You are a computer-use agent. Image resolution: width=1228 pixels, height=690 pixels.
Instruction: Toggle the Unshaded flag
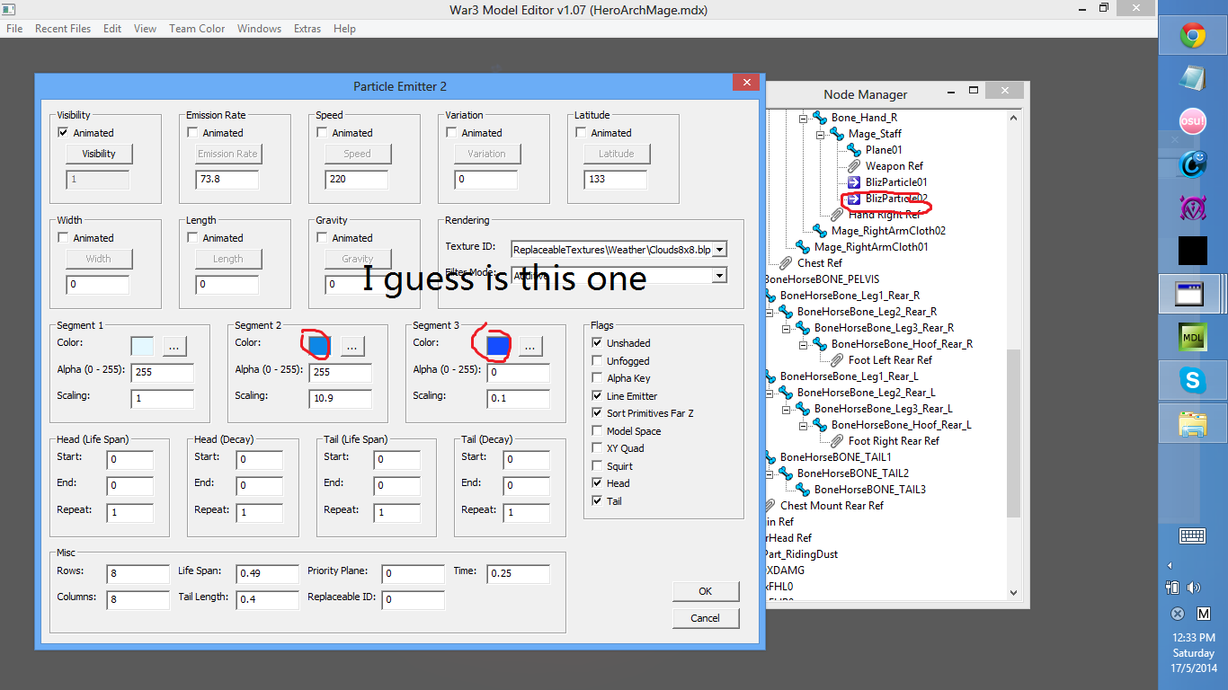(x=597, y=343)
